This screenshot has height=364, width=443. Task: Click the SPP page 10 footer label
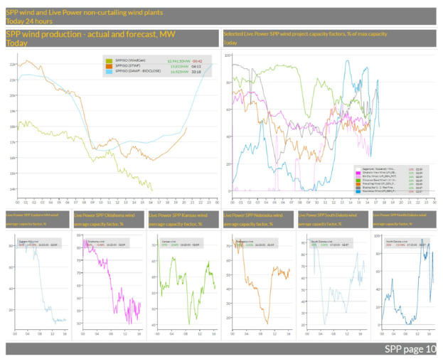[x=410, y=349]
